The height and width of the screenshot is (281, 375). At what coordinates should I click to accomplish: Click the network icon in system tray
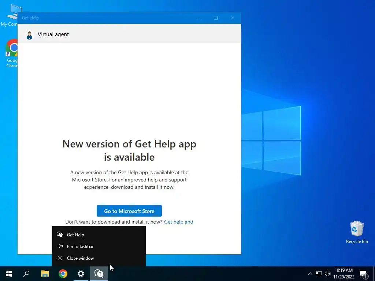[319, 274]
